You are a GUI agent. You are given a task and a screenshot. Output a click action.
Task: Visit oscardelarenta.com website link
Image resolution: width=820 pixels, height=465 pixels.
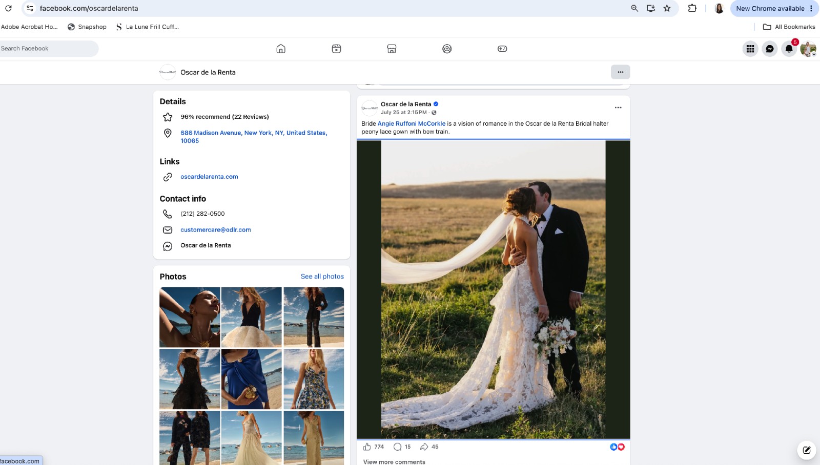click(209, 177)
